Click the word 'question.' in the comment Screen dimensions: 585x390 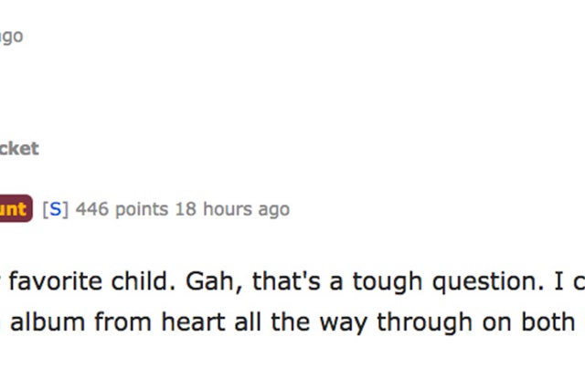(x=488, y=282)
